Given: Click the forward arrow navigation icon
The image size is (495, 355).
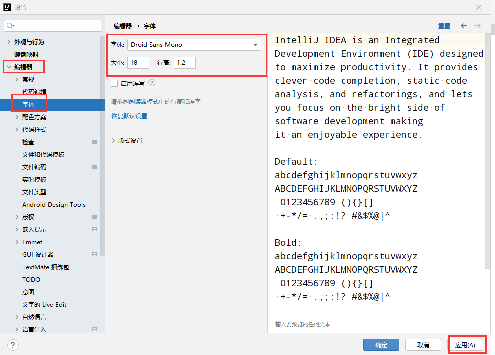Looking at the screenshot, I should point(478,26).
